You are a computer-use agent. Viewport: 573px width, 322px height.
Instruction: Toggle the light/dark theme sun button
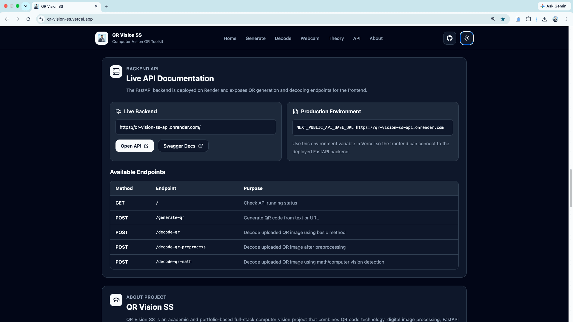click(466, 38)
